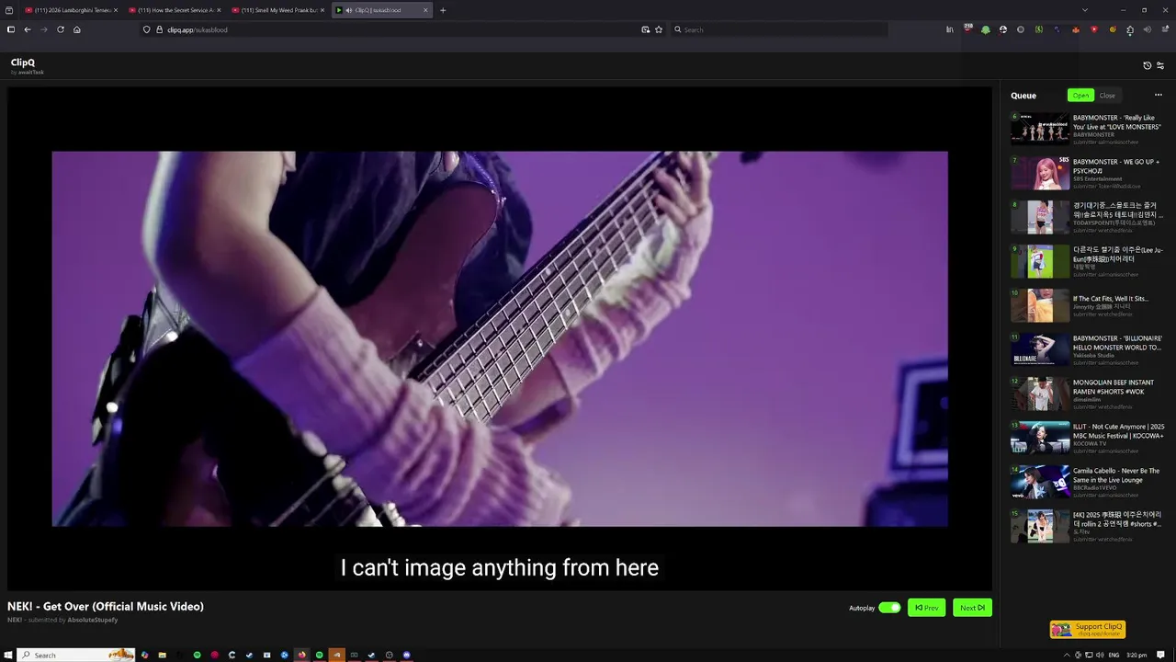Click the speaker volume extension icon
The image size is (1176, 662).
[1147, 29]
